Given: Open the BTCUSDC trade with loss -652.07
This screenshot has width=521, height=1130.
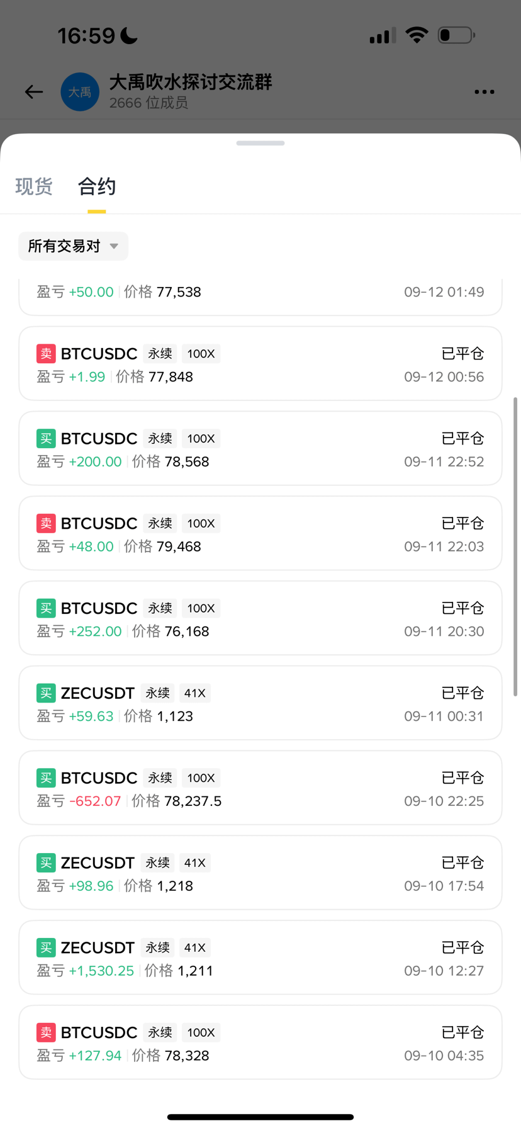Looking at the screenshot, I should tap(260, 788).
